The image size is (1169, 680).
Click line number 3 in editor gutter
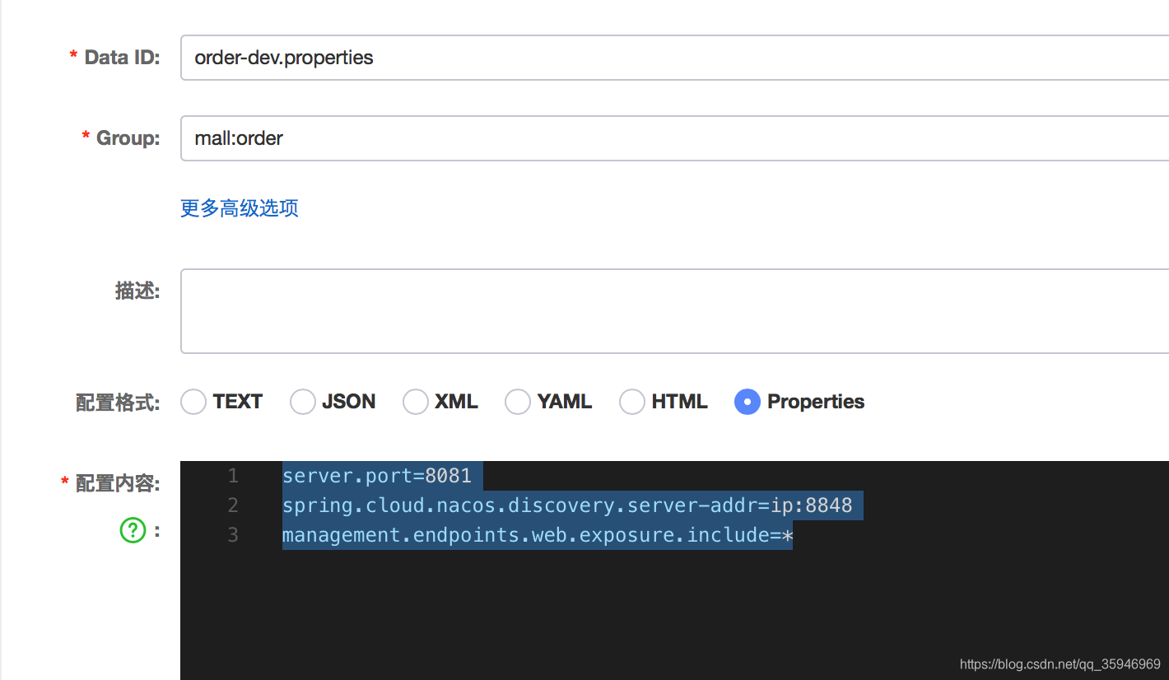tap(233, 535)
